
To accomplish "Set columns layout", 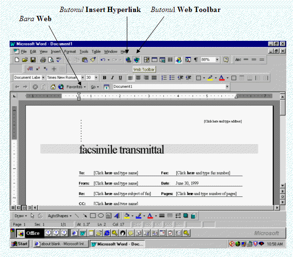I will (170, 60).
